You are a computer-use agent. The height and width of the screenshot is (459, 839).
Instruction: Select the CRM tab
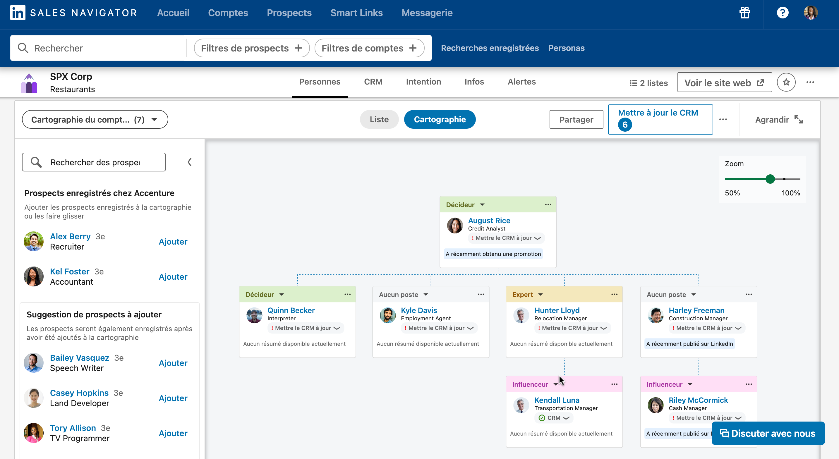click(x=373, y=82)
